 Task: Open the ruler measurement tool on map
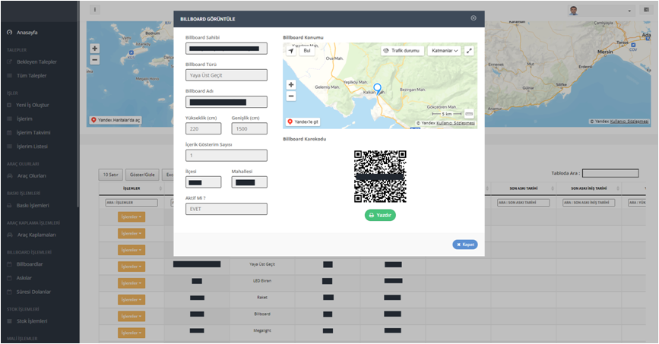(x=469, y=114)
